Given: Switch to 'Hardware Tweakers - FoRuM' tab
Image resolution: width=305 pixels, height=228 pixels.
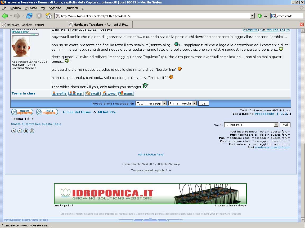Looking at the screenshot, I should click(x=34, y=25).
